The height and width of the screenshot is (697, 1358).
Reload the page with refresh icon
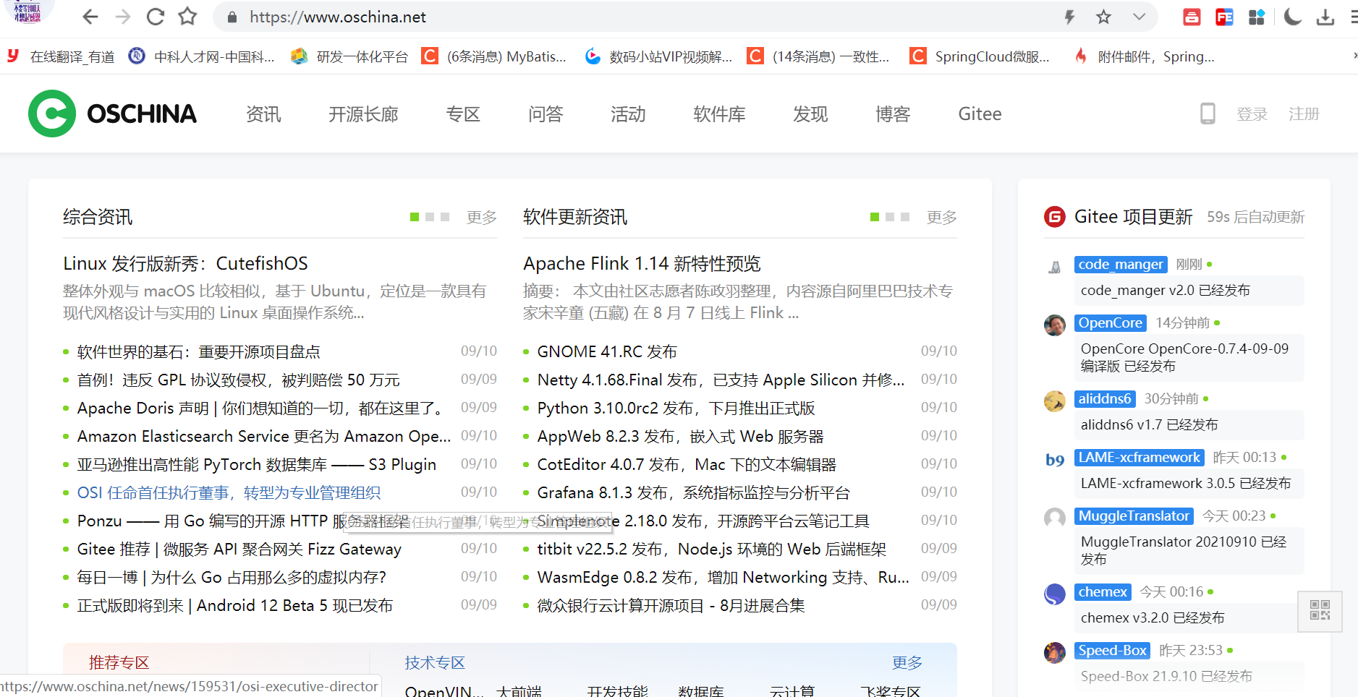click(156, 17)
